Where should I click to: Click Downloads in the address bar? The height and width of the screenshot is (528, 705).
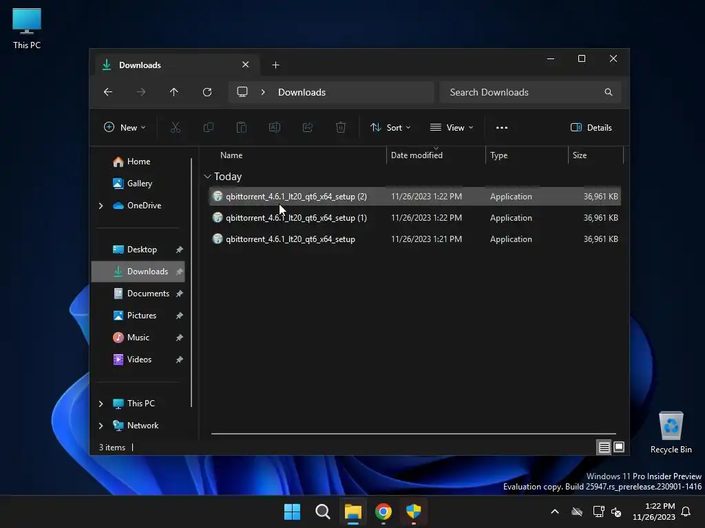pos(302,92)
